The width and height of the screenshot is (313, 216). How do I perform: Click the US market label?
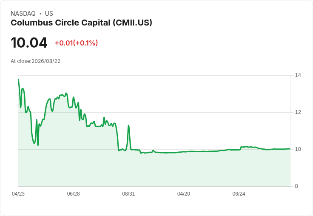point(49,14)
